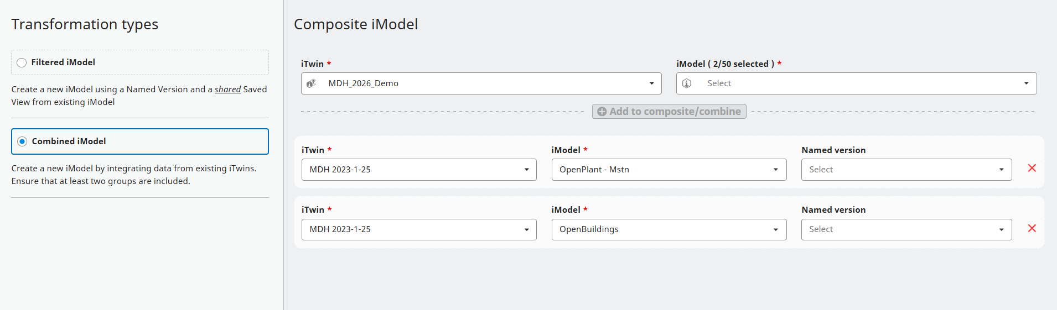Open Named version dropdown for OpenPlant row
The width and height of the screenshot is (1057, 310).
(1001, 170)
